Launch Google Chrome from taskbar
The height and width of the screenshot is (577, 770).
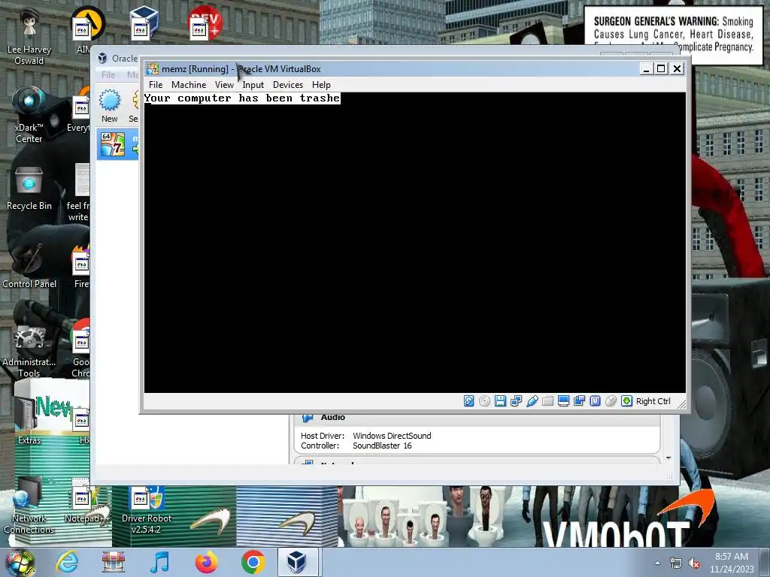coord(253,562)
